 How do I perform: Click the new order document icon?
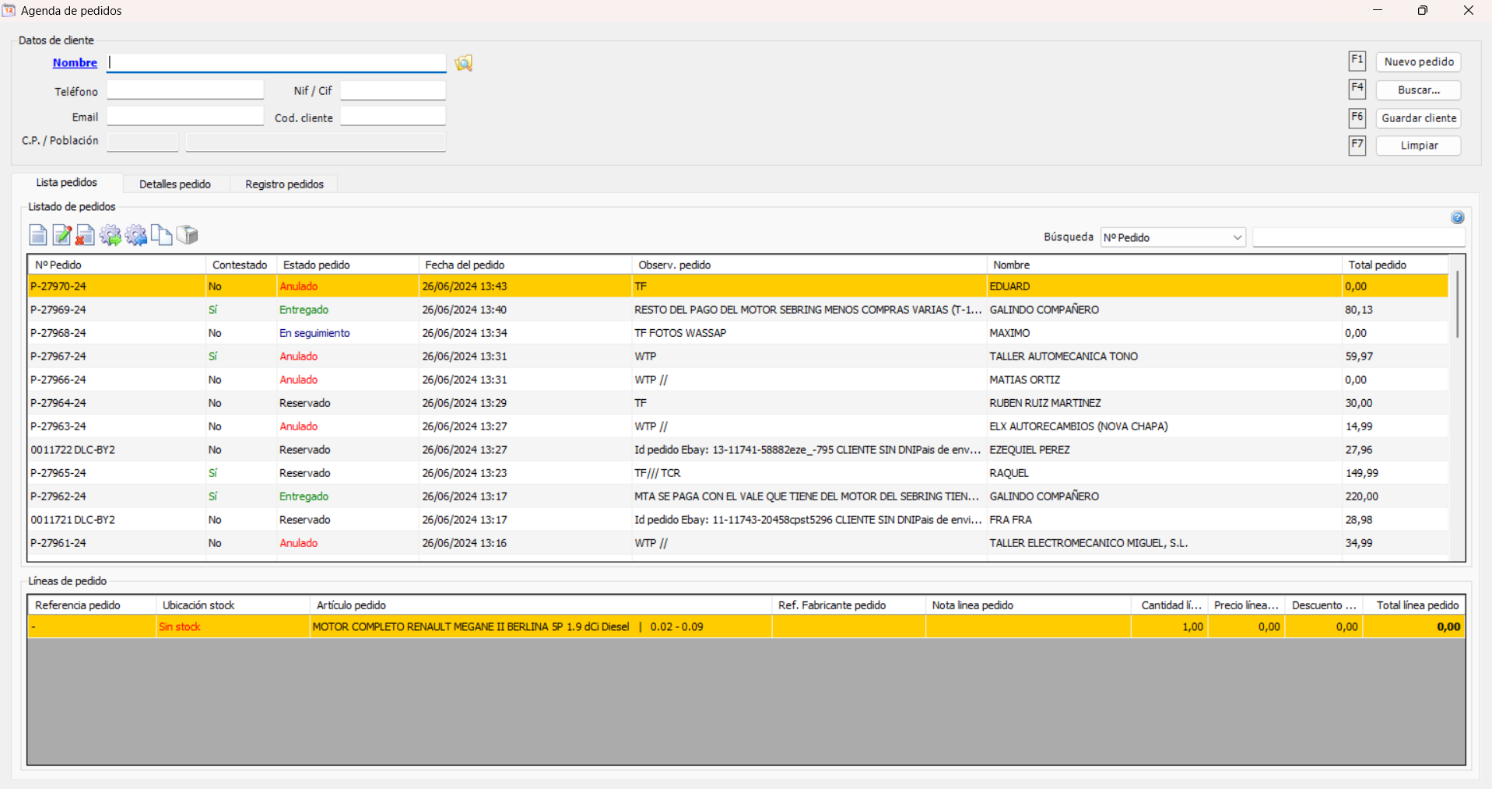click(37, 235)
